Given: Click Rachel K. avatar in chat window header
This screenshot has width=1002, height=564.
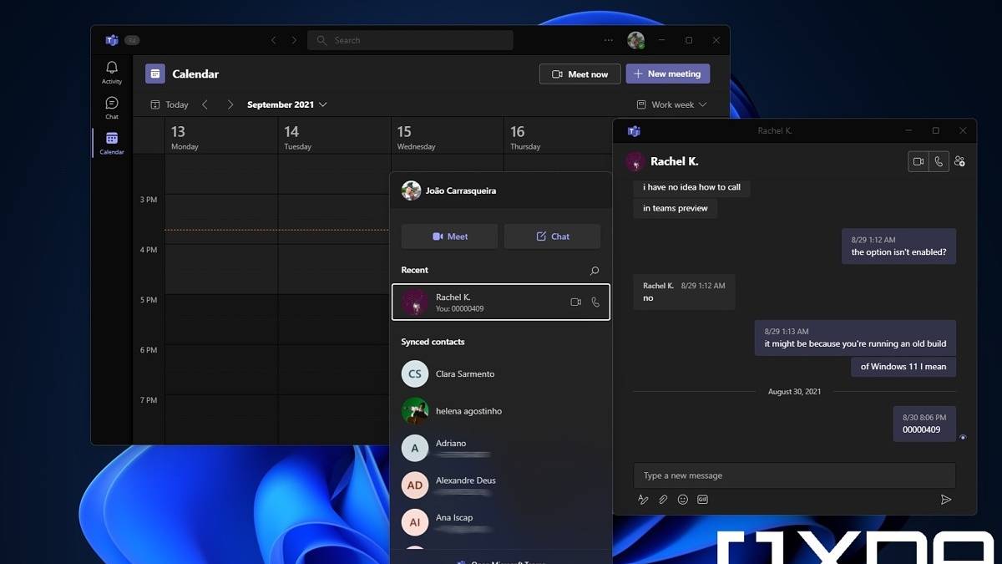Looking at the screenshot, I should pyautogui.click(x=635, y=161).
